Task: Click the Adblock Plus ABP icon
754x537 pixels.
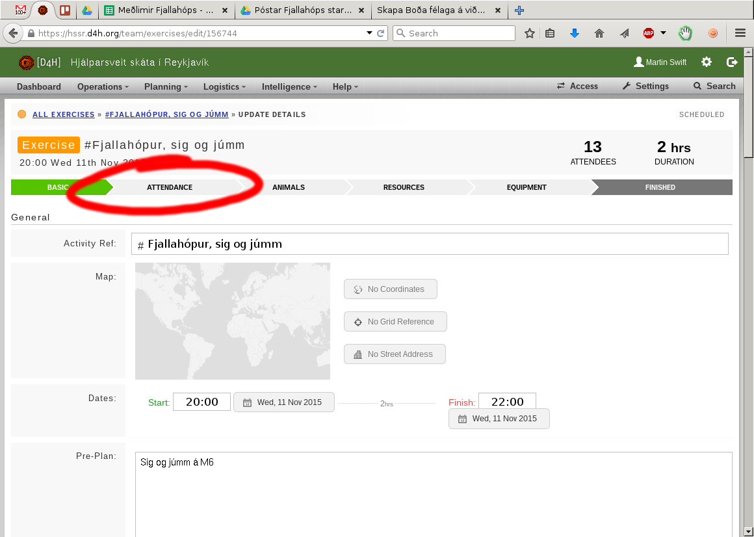Action: (649, 33)
